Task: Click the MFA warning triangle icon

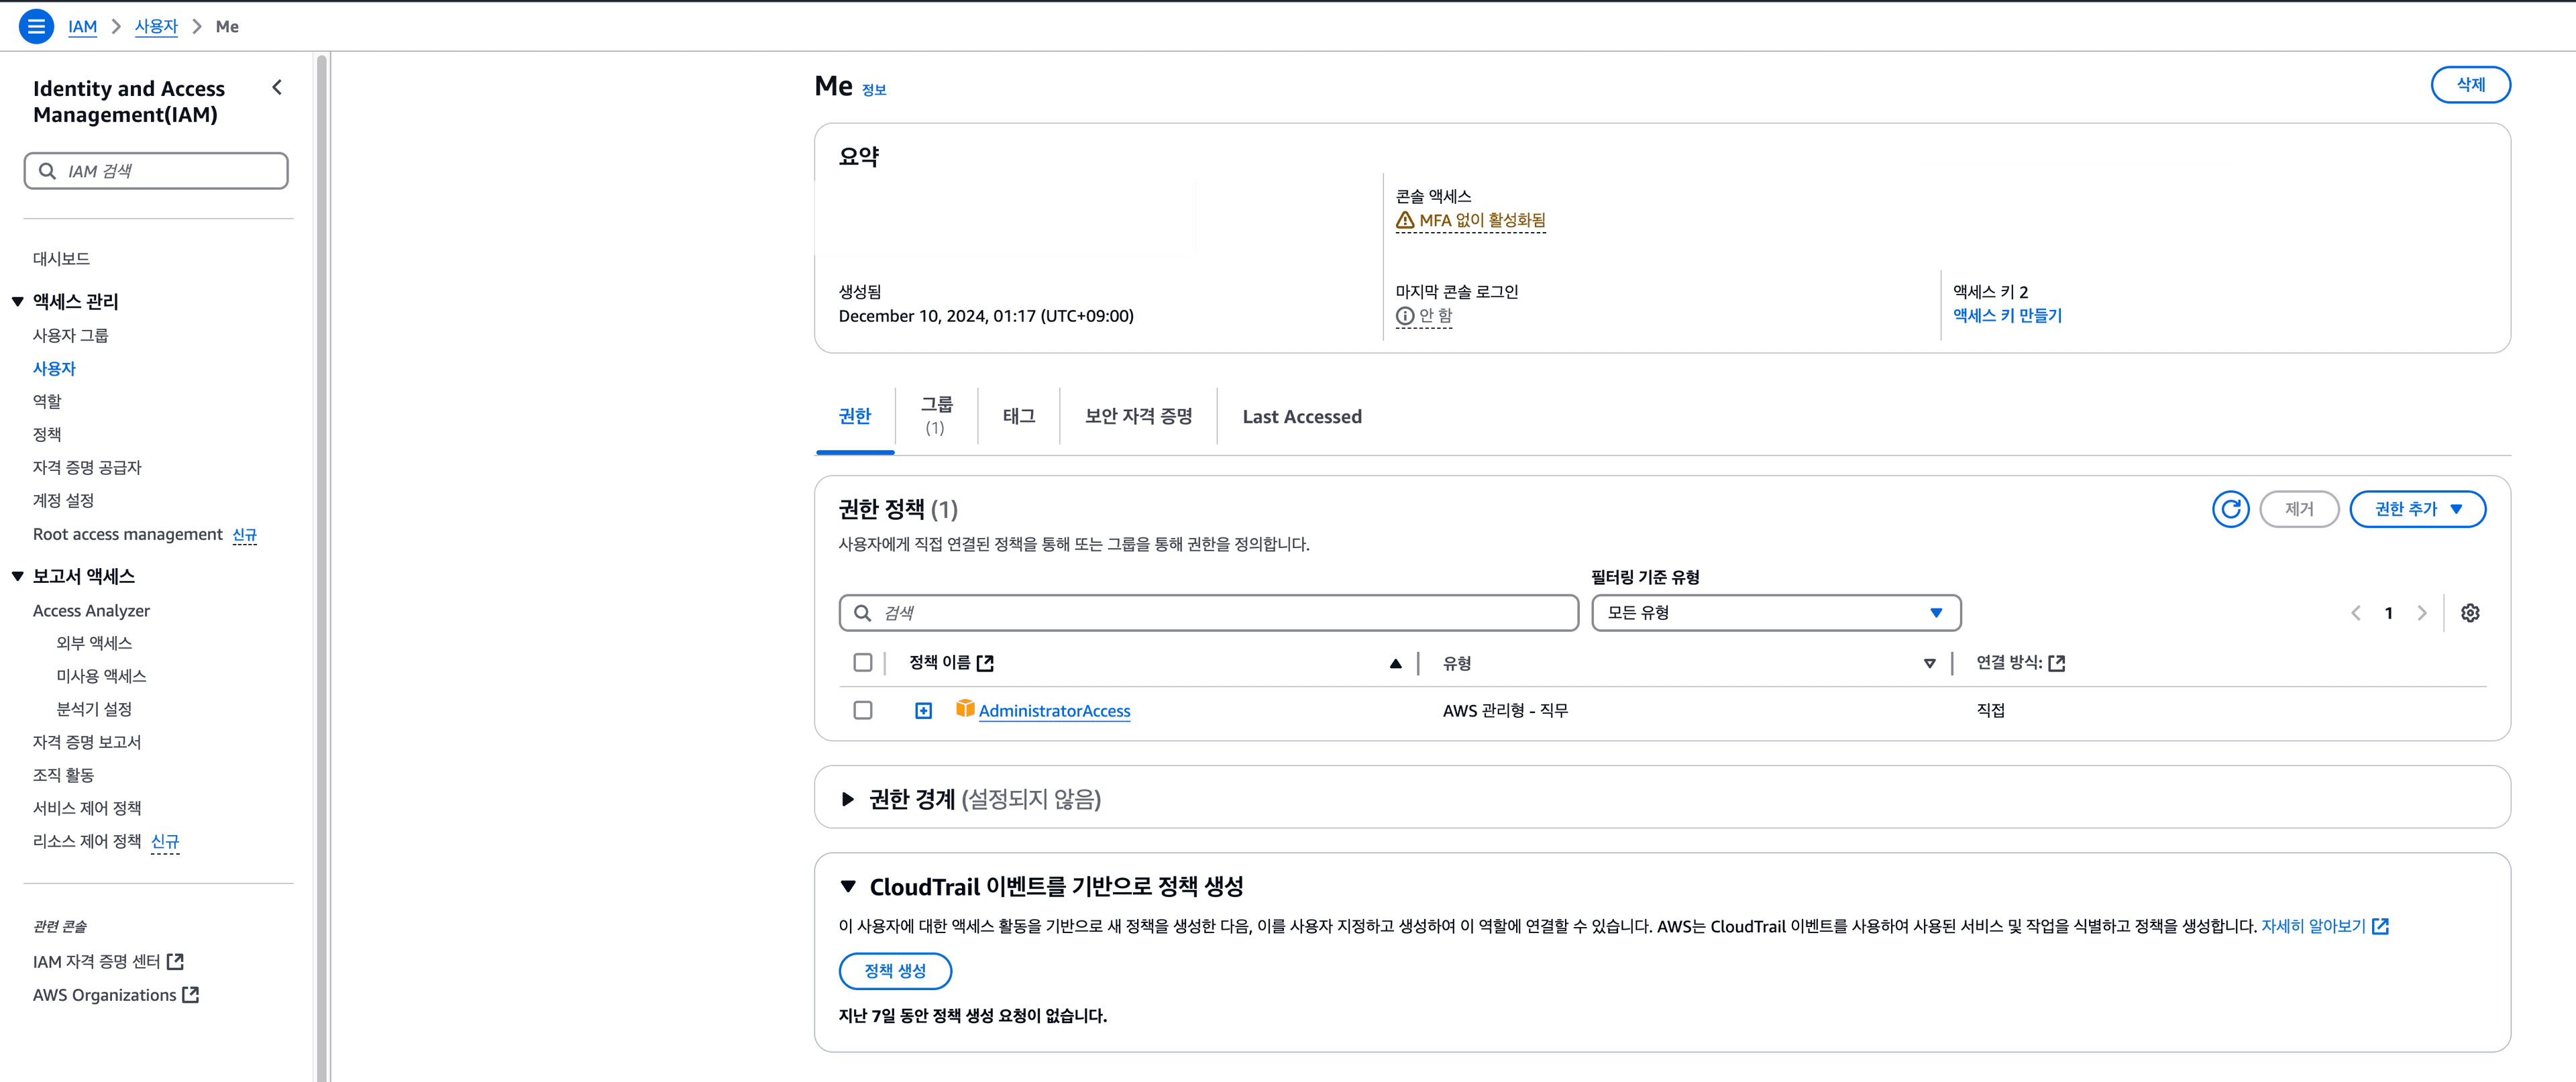Action: (x=1405, y=220)
